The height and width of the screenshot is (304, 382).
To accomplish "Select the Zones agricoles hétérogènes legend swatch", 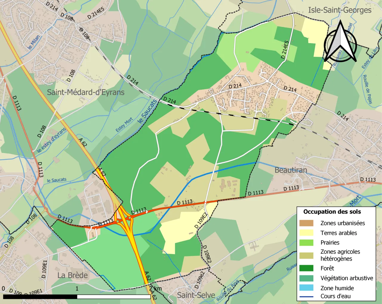I will (x=306, y=255).
